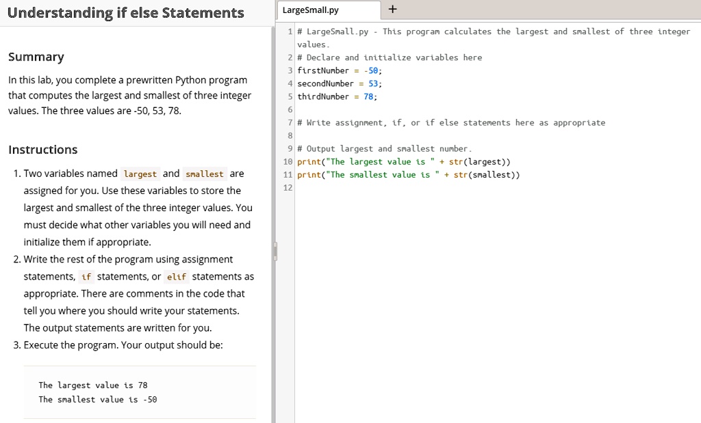Click the pane divider drag handle
Image resolution: width=701 pixels, height=423 pixels.
tap(275, 251)
